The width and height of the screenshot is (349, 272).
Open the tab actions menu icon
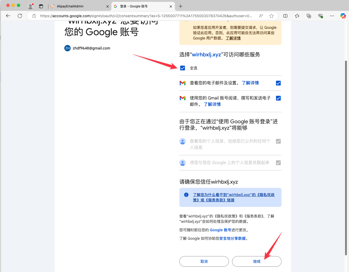[x=41, y=6]
